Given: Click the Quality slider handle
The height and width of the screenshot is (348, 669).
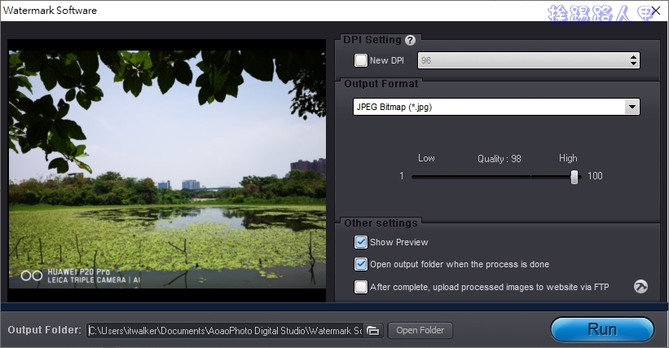Looking at the screenshot, I should [x=574, y=176].
